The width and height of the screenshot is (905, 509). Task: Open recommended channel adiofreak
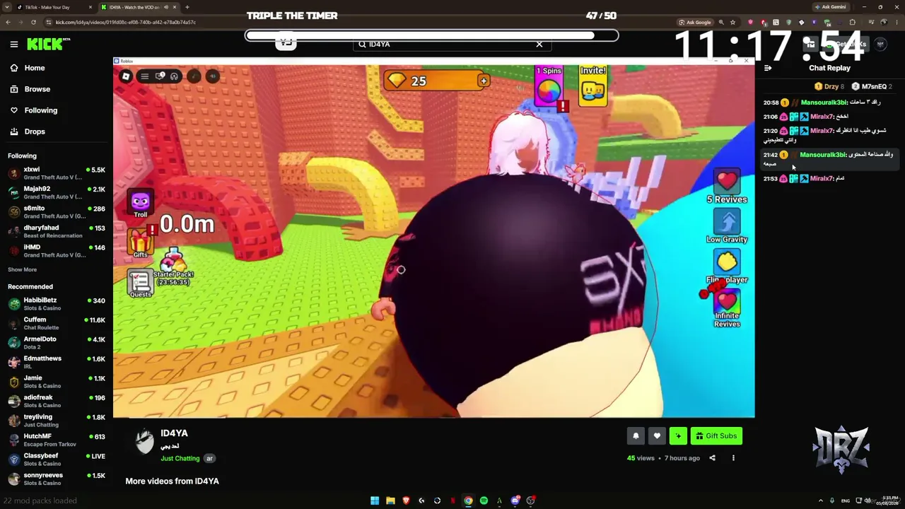(x=57, y=401)
